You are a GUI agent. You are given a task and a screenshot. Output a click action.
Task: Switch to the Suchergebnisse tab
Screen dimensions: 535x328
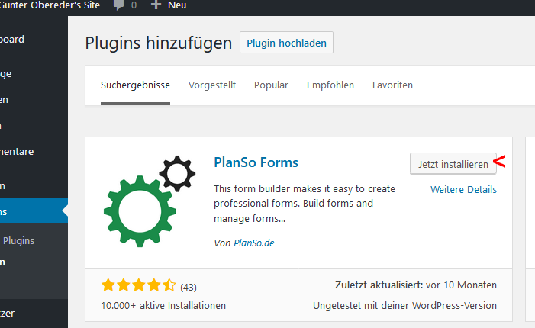click(x=135, y=85)
